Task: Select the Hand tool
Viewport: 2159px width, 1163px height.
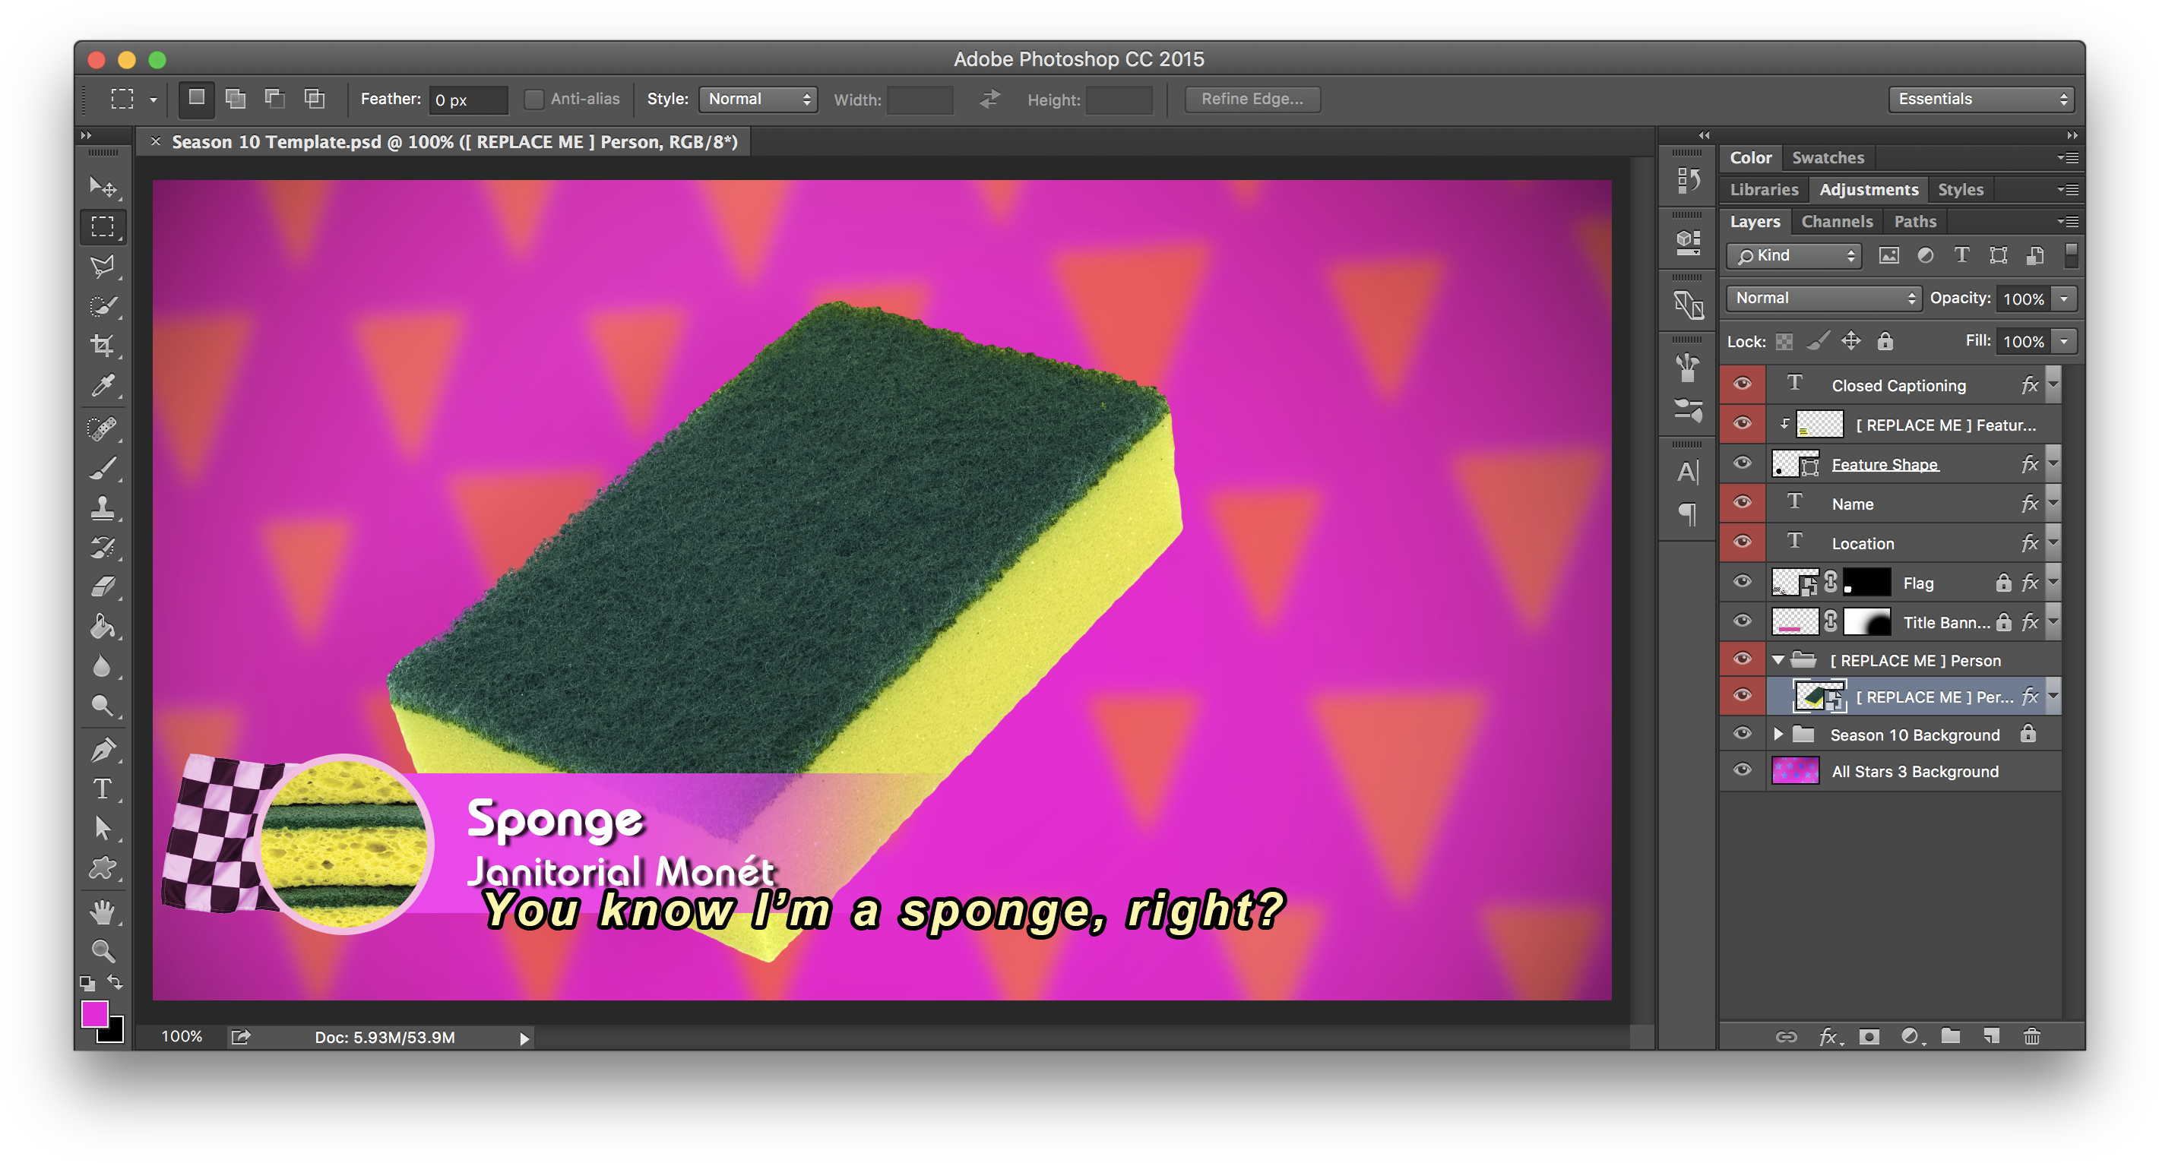Action: 103,912
